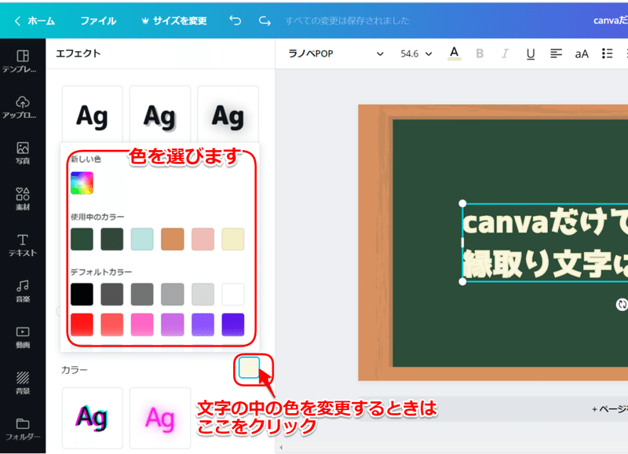Toggle bulleted list formatting
This screenshot has width=628, height=454.
(x=607, y=53)
